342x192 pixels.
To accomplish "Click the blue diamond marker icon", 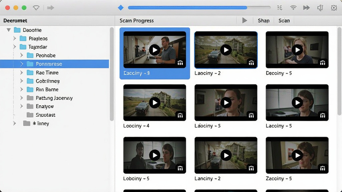I will coord(121,8).
